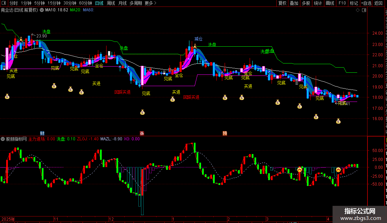Click the MA10: 18.62 label
The height and width of the screenshot is (223, 387).
(57, 10)
